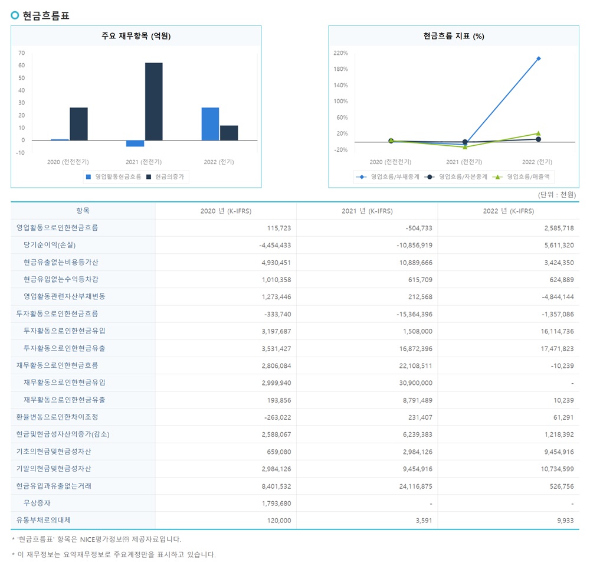Image resolution: width=590 pixels, height=562 pixels.
Task: Click the 2021 negative blue 영업활동현금흐름 bar
Action: pyautogui.click(x=135, y=143)
